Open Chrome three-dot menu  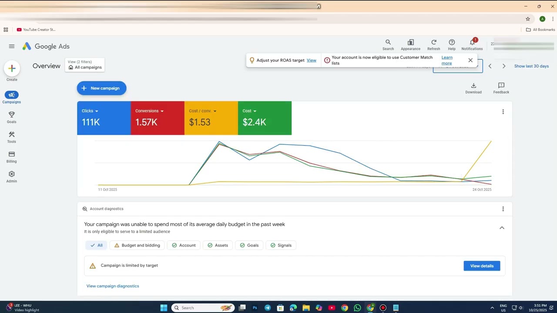(553, 19)
